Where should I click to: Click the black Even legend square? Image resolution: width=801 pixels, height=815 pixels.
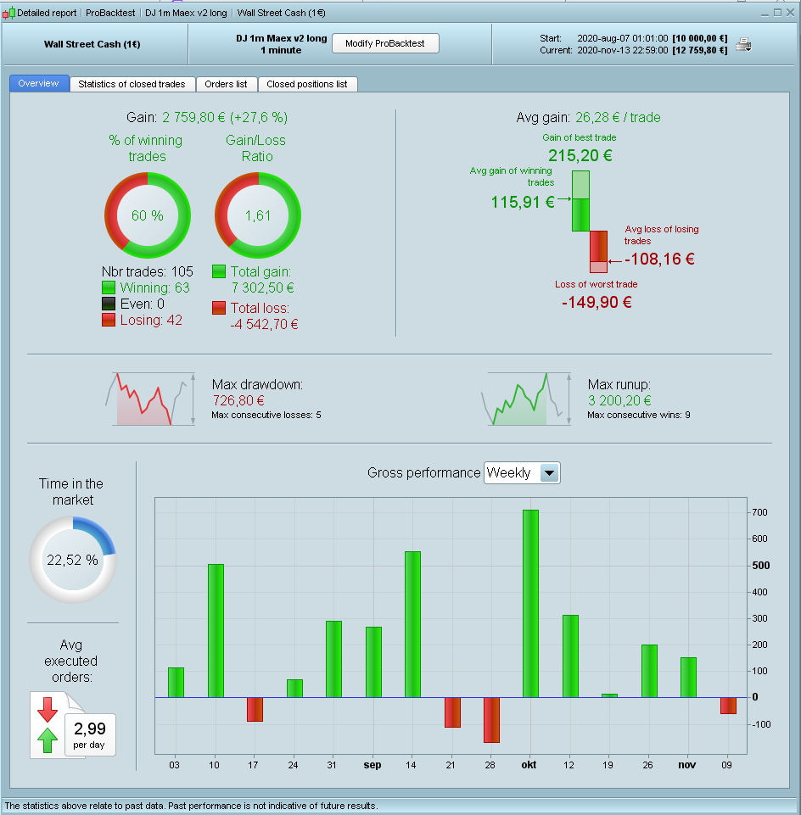[109, 304]
